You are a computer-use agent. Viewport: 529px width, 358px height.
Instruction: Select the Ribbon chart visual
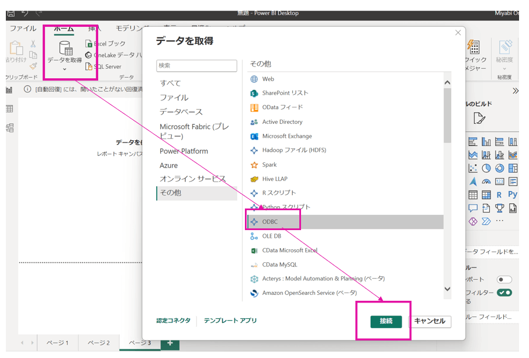tap(513, 155)
